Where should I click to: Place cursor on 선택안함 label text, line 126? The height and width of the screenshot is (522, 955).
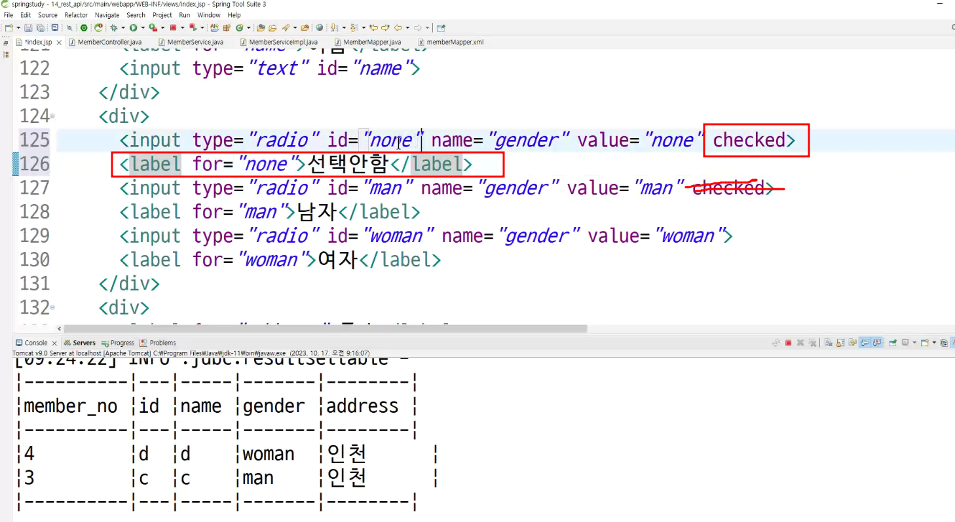pos(348,164)
